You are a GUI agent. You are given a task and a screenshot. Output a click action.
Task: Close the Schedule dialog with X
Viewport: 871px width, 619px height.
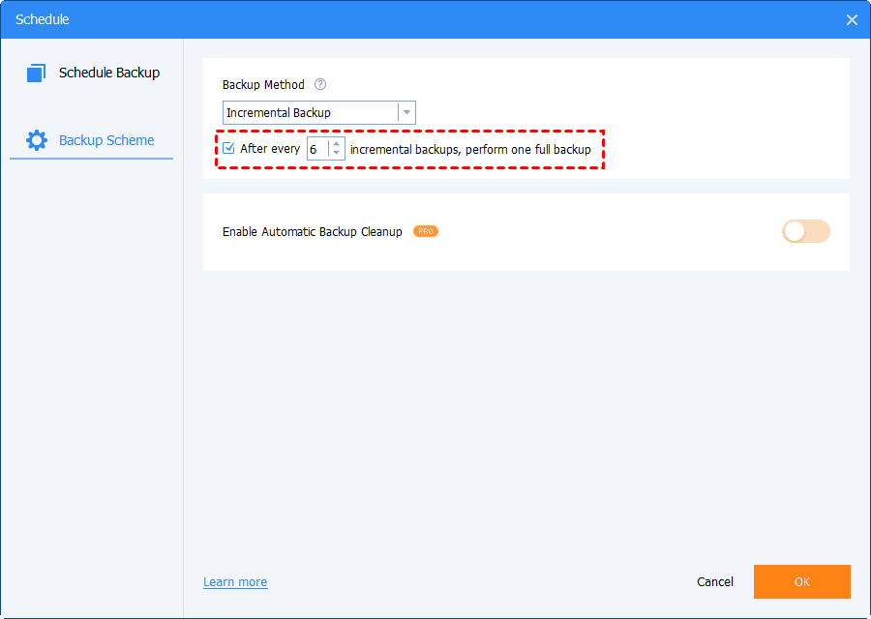852,20
